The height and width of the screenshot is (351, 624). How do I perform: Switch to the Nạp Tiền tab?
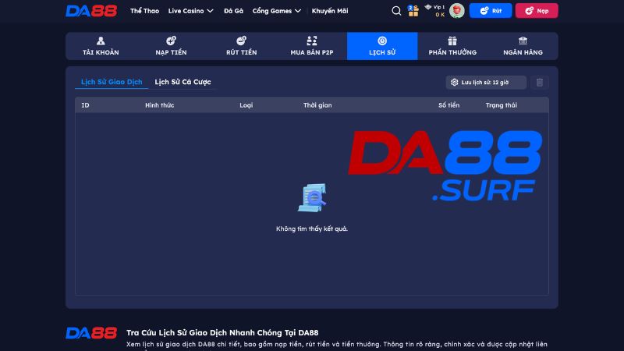171,46
